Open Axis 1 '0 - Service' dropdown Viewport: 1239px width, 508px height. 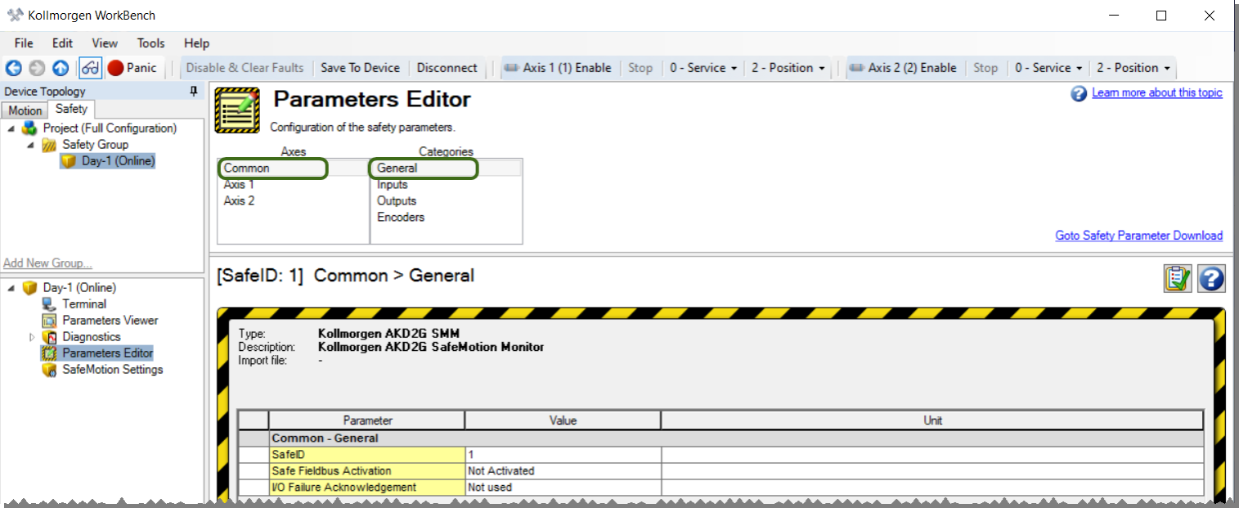pyautogui.click(x=703, y=68)
